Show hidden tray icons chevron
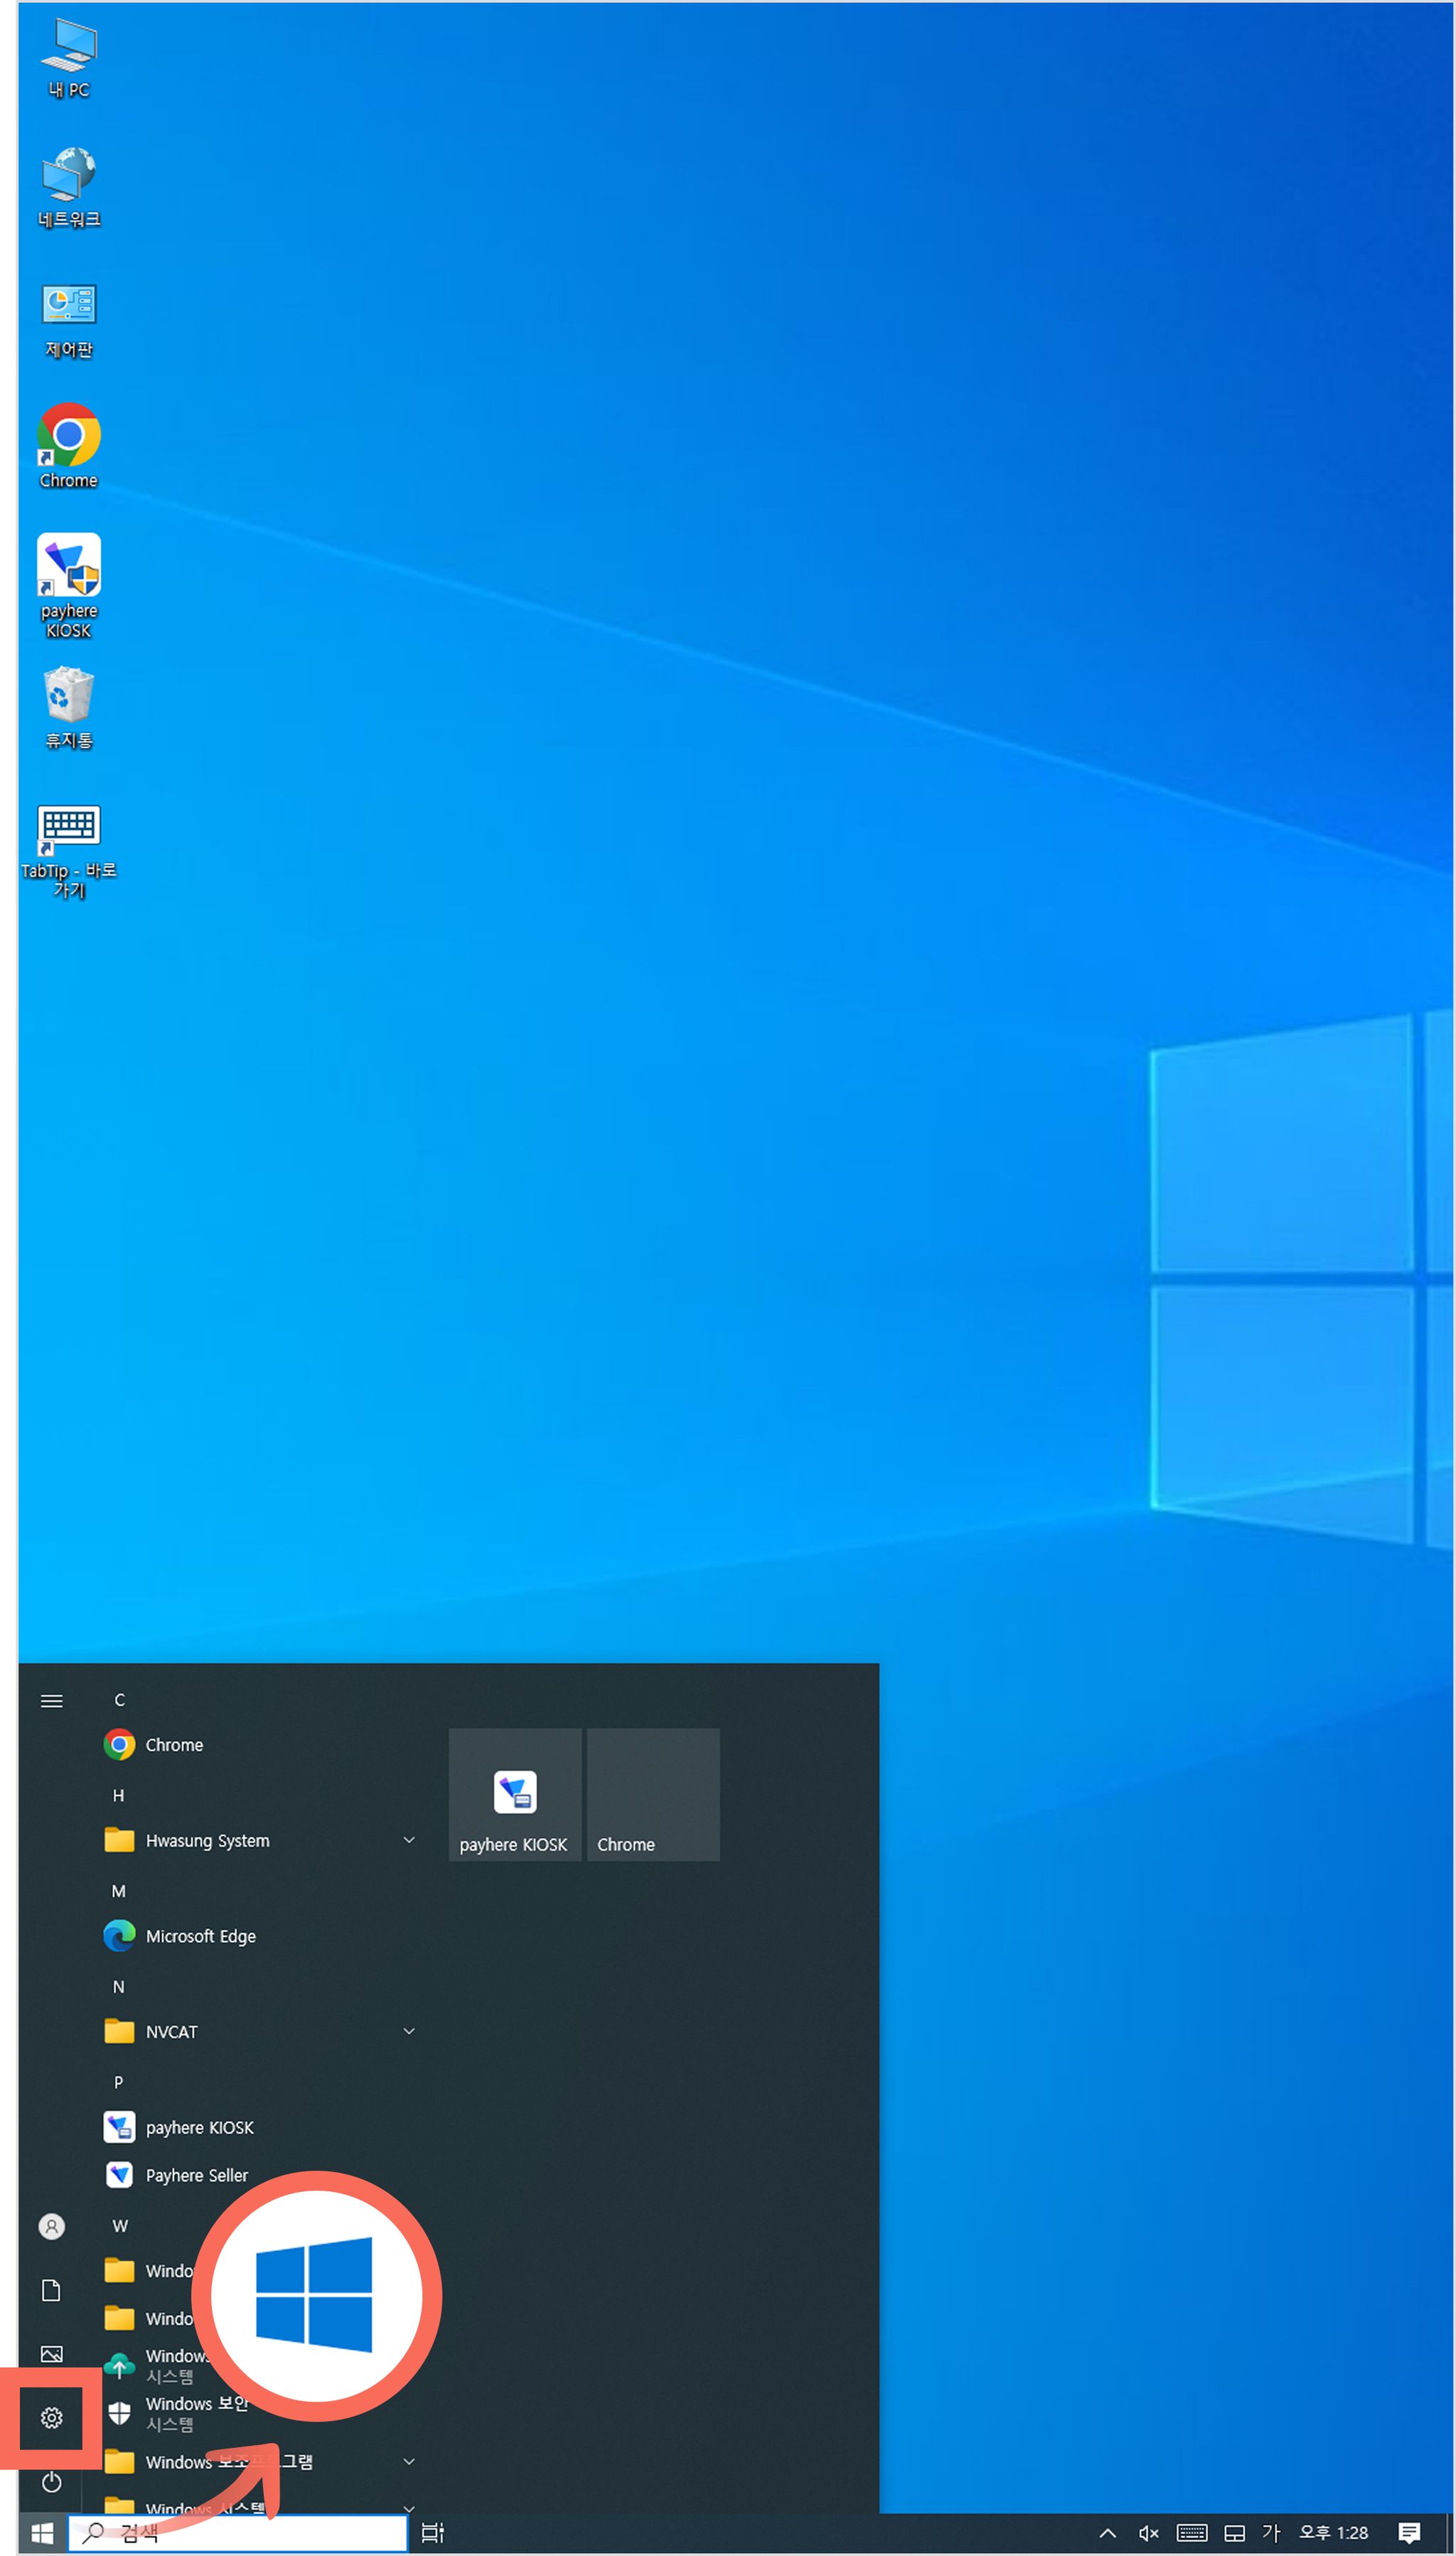Screen dimensions: 1456x2556 [1108, 2532]
